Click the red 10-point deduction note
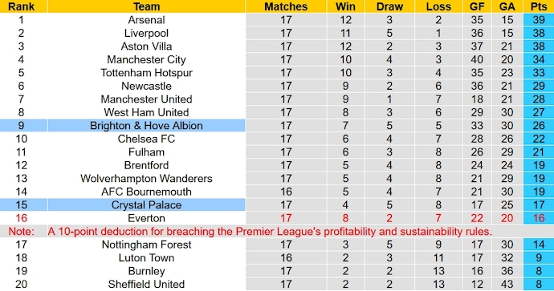The height and width of the screenshot is (291, 554). click(270, 232)
